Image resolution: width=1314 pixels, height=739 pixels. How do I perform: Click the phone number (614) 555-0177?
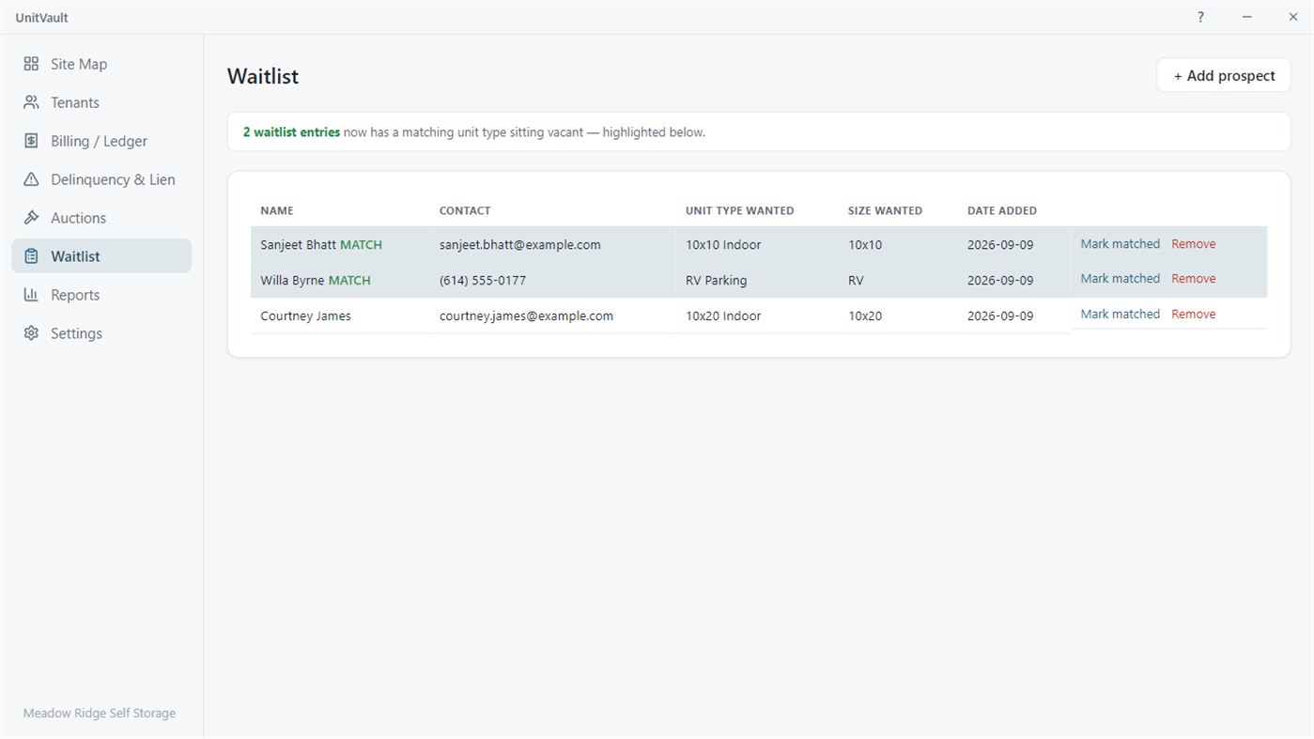483,281
